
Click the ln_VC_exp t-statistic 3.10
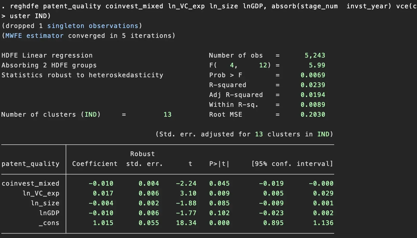click(188, 193)
